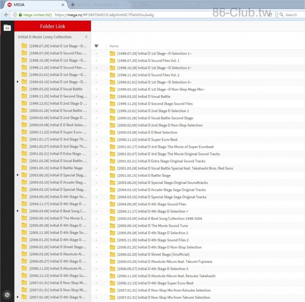Toggle favourite dot for Vocal Battle Second Stage
The width and height of the screenshot is (305, 302).
coord(96,118)
